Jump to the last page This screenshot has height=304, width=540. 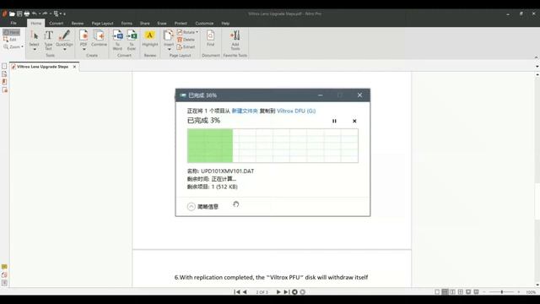point(286,292)
